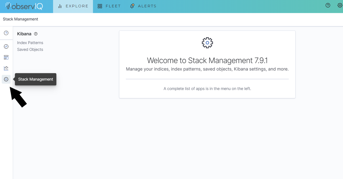Click text 'Manage your indices, index patterns'

tap(164, 69)
